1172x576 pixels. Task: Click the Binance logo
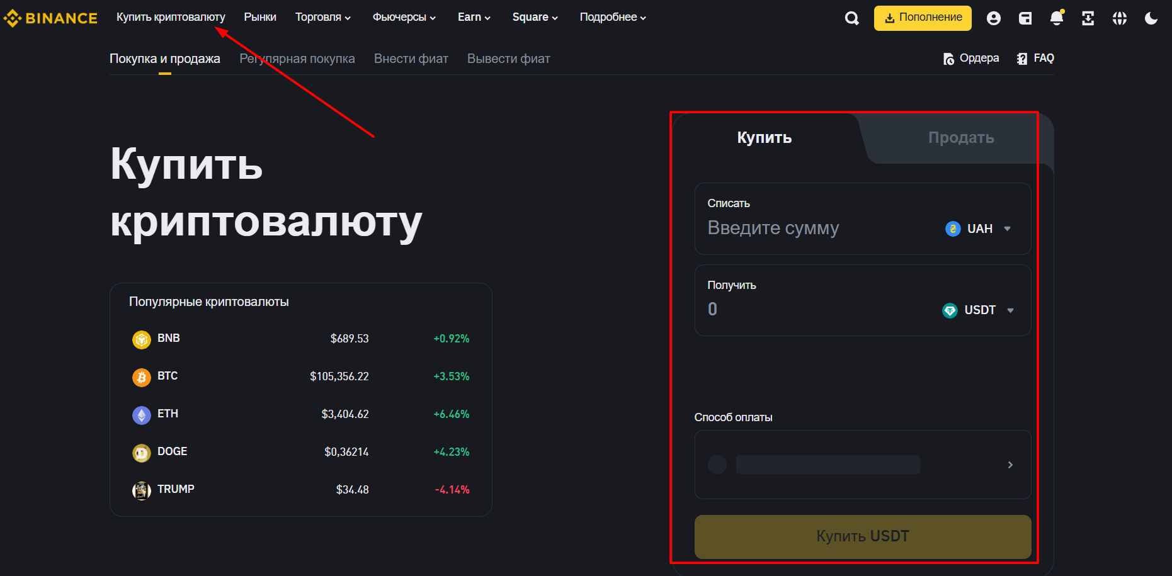click(x=50, y=18)
